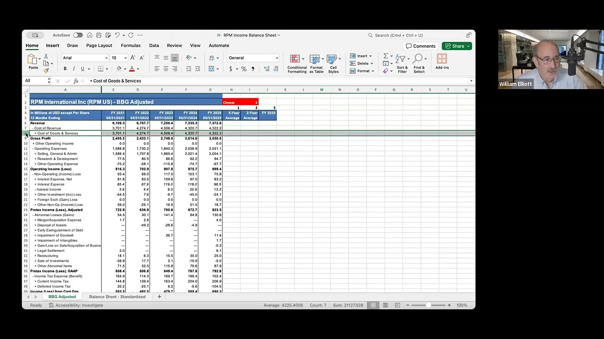Image resolution: width=604 pixels, height=339 pixels.
Task: Toggle align text left
Action: [157, 69]
